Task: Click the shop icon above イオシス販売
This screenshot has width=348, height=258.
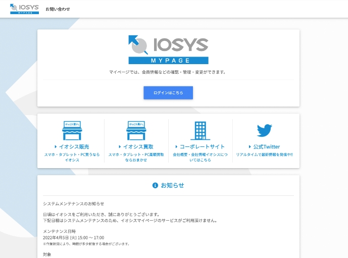Action: click(x=72, y=130)
